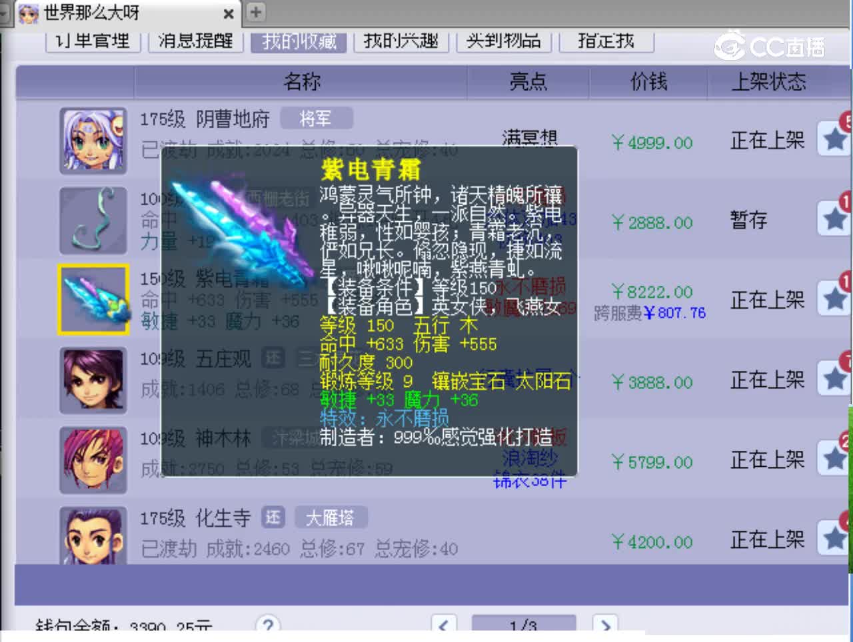This screenshot has width=853, height=642.
Task: Open the 订单管理 tab
Action: click(x=93, y=41)
